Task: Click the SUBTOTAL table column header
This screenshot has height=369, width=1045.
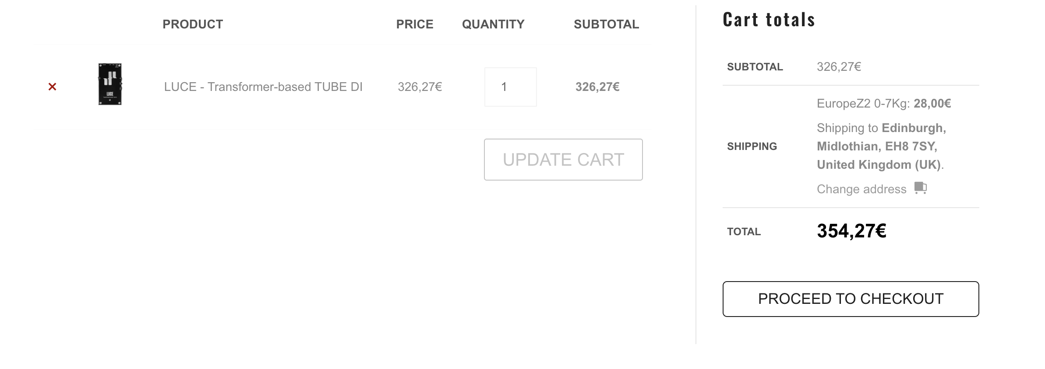Action: 606,24
